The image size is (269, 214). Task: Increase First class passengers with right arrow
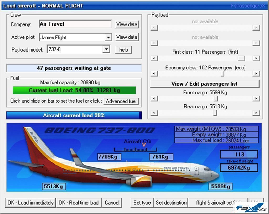256,58
